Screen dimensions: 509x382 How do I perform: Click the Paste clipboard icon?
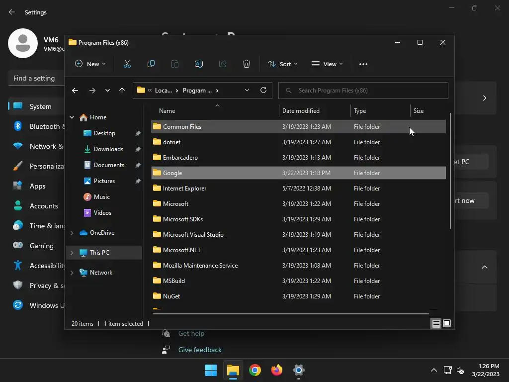point(174,64)
